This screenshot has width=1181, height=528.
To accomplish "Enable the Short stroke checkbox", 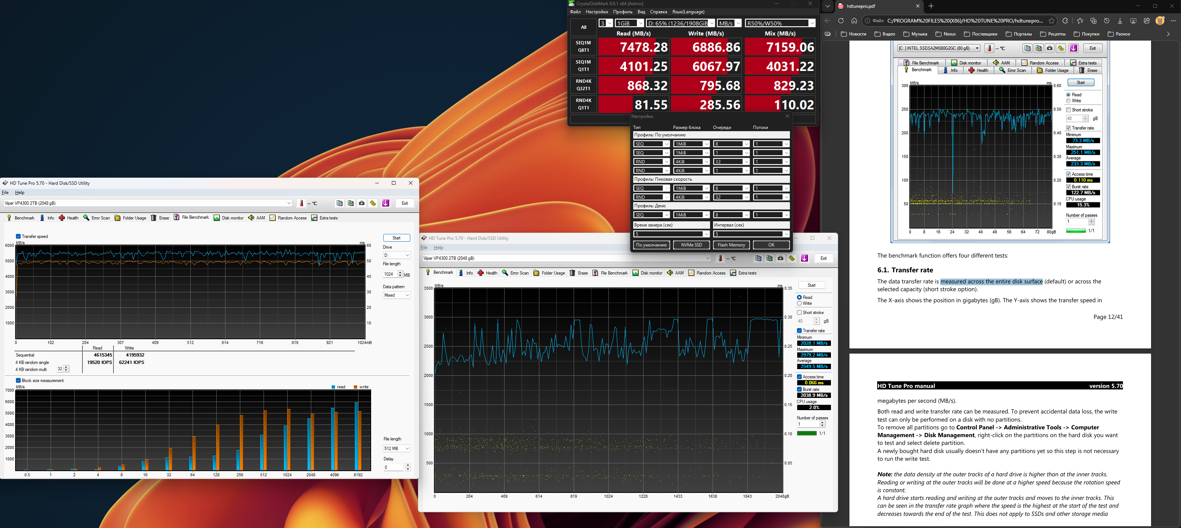I will pos(799,313).
